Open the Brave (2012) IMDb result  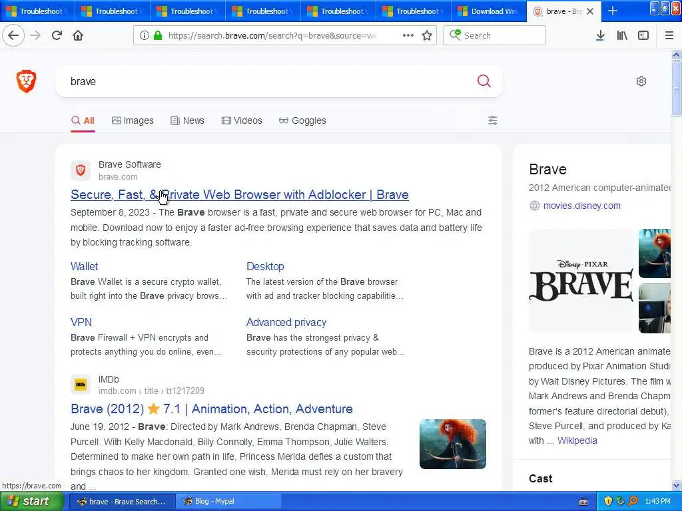pos(211,409)
